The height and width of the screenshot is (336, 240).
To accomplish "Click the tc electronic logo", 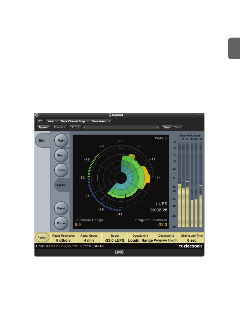I will coord(191,246).
